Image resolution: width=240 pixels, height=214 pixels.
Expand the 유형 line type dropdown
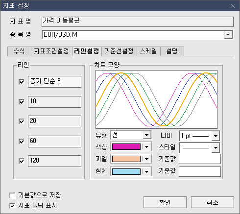tap(146, 135)
